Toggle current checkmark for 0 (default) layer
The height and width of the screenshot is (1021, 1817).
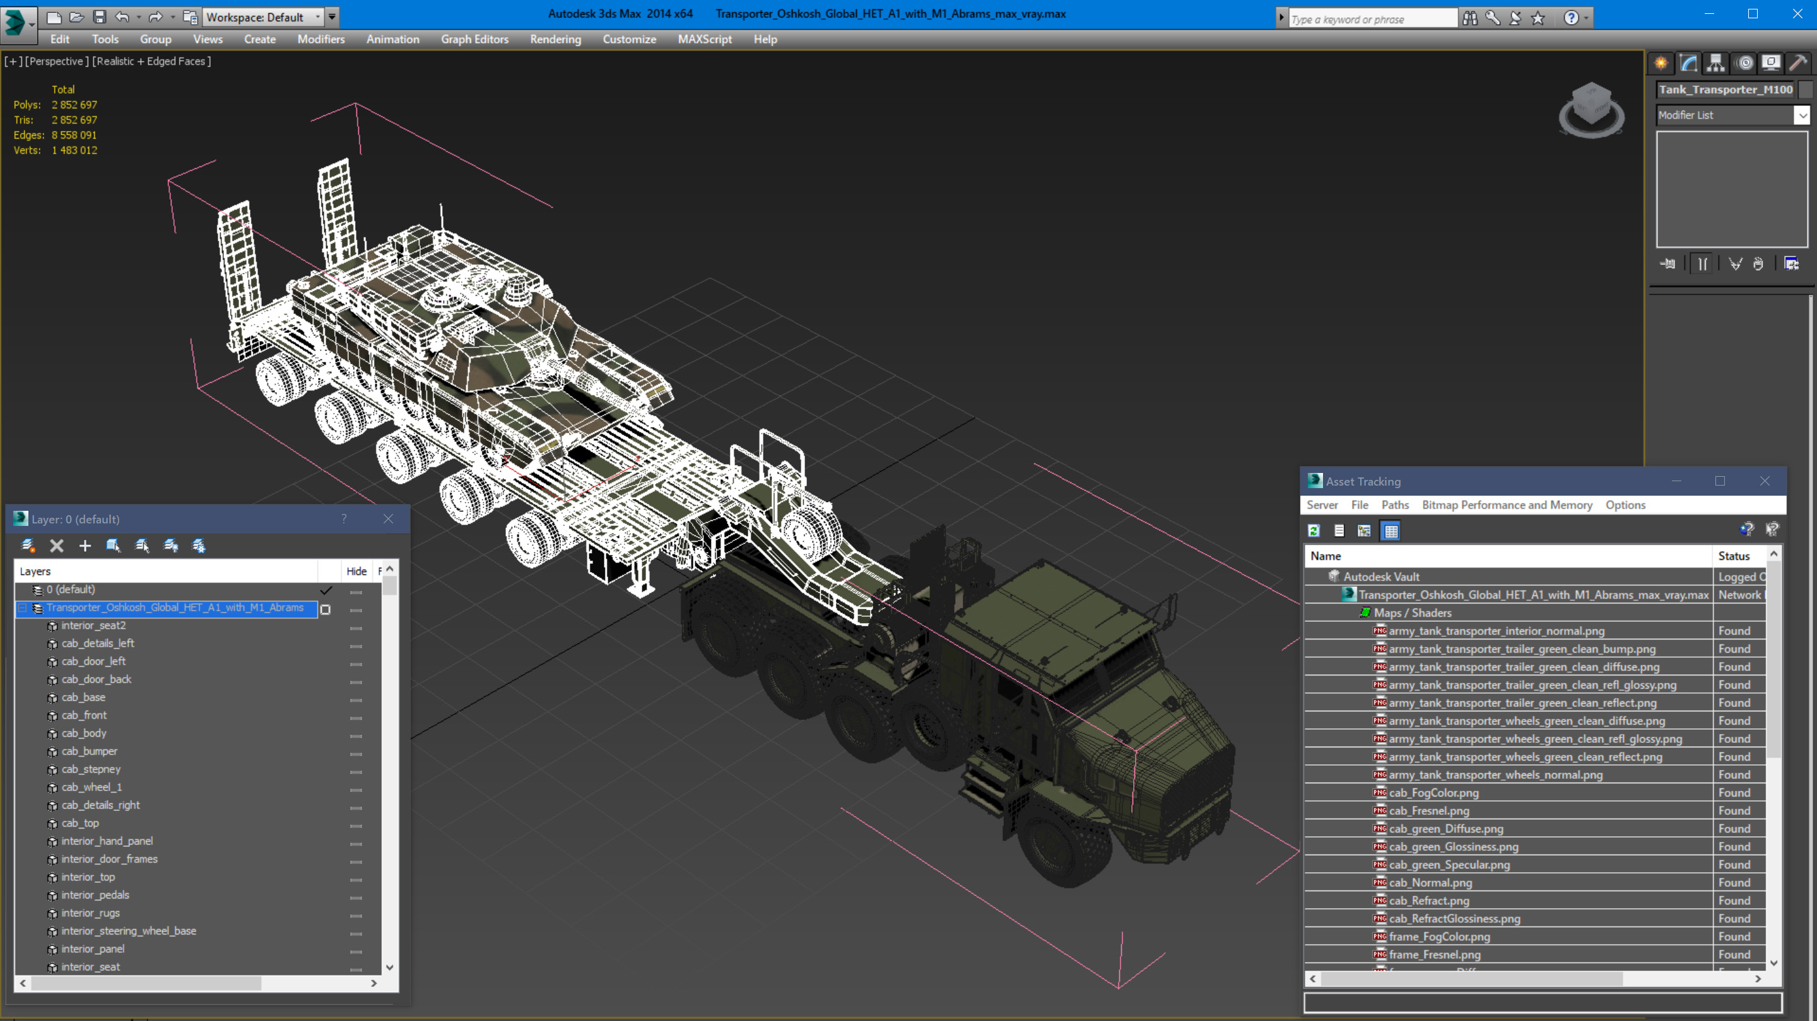[326, 590]
